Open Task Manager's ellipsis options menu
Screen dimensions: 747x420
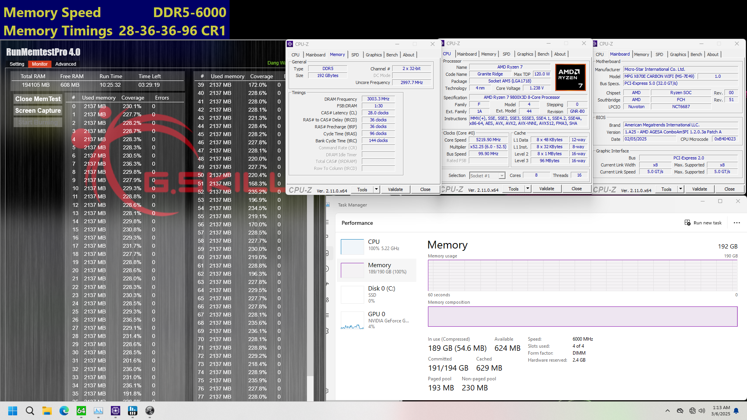pyautogui.click(x=737, y=223)
